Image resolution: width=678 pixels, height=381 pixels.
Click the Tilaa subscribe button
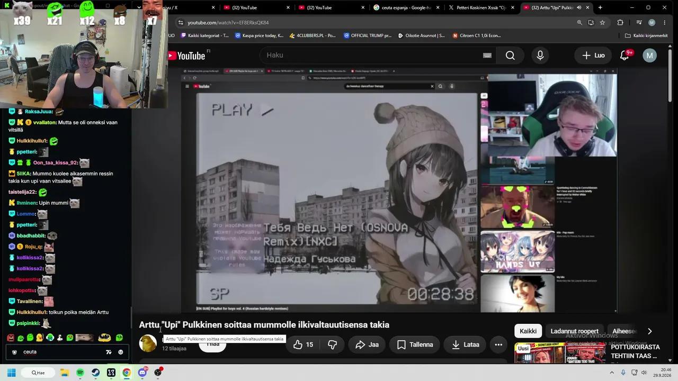click(212, 344)
